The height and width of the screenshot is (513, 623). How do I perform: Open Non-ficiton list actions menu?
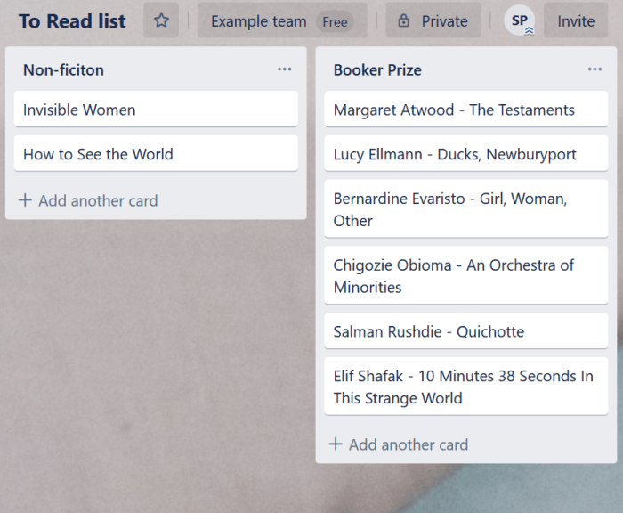(x=285, y=69)
